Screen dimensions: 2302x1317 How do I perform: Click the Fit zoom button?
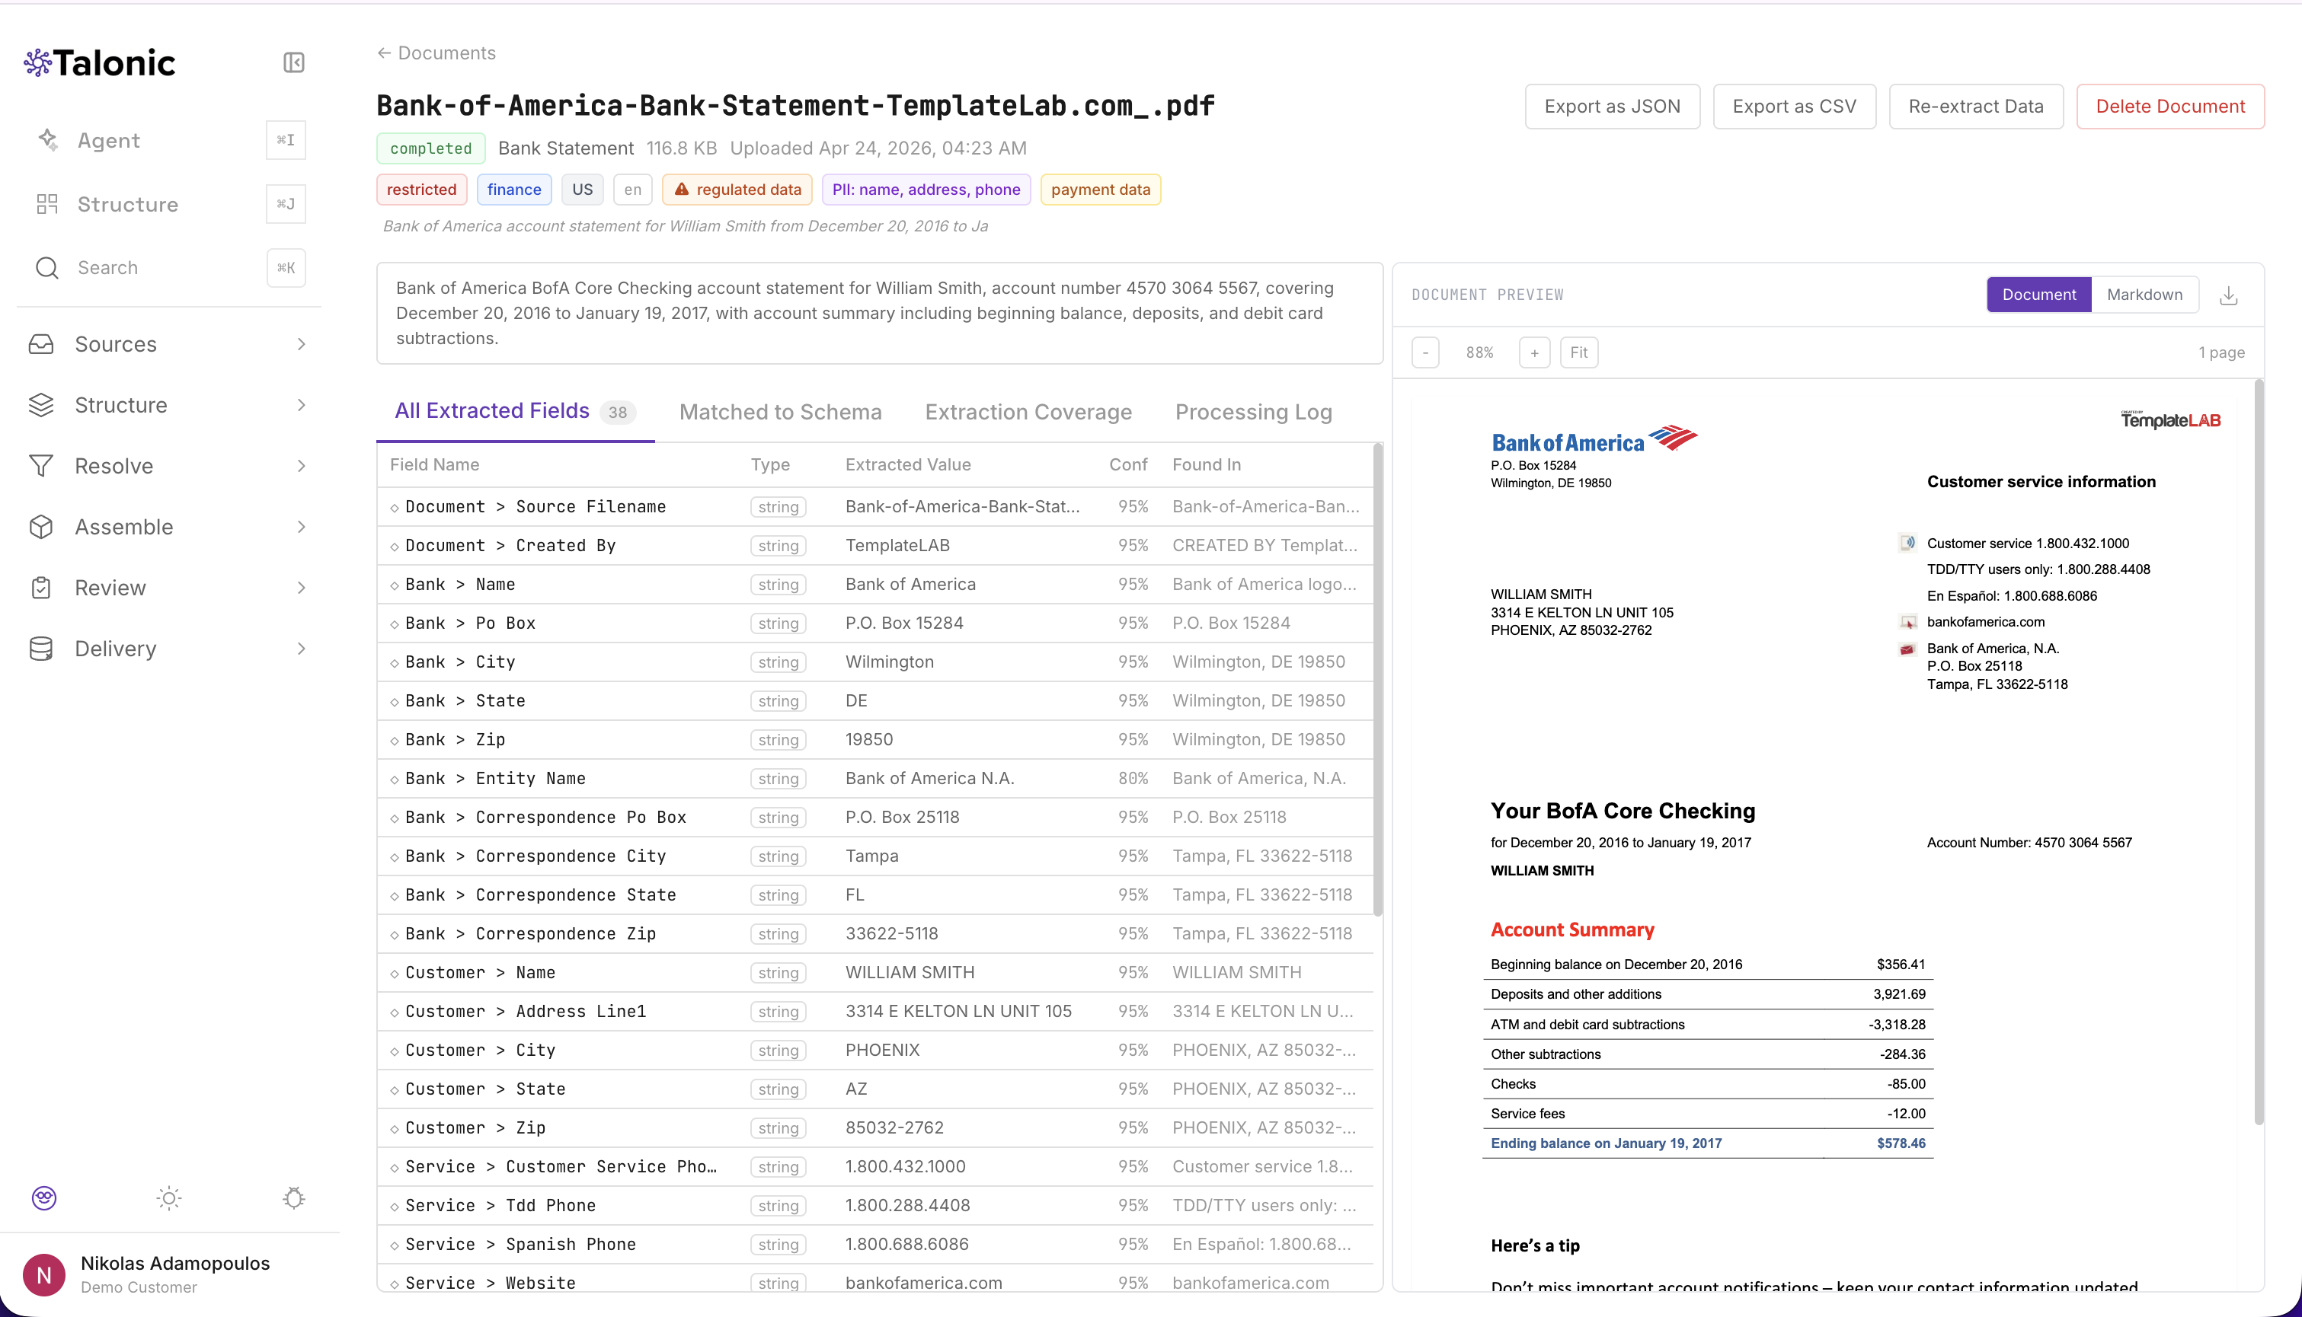click(1578, 352)
